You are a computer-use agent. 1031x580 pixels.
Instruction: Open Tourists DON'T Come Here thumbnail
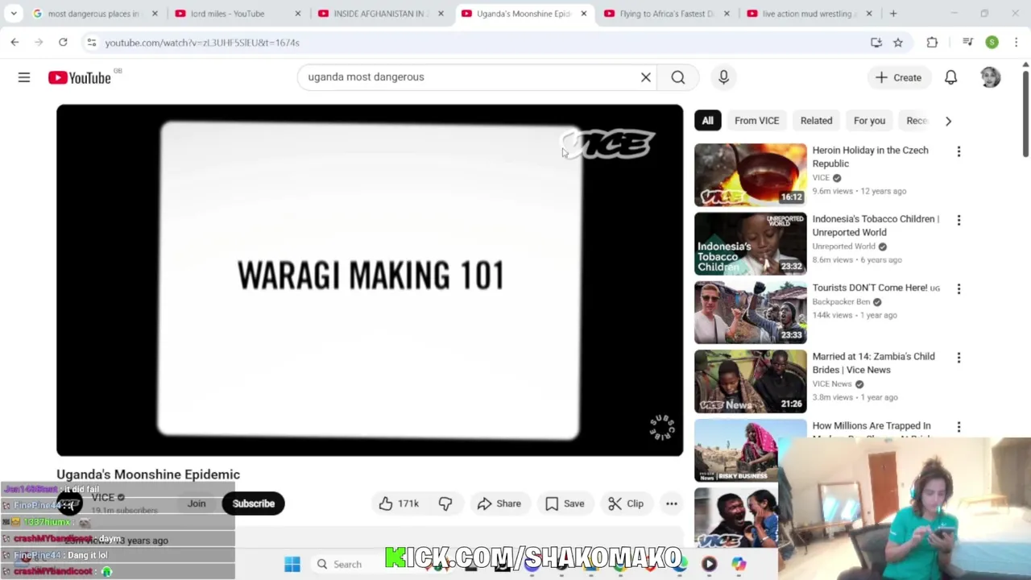(x=750, y=313)
